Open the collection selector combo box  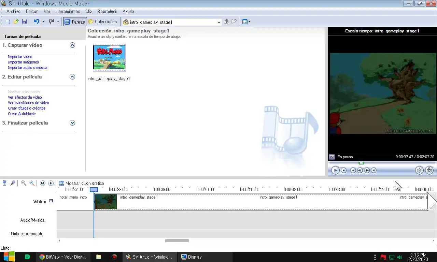172,22
